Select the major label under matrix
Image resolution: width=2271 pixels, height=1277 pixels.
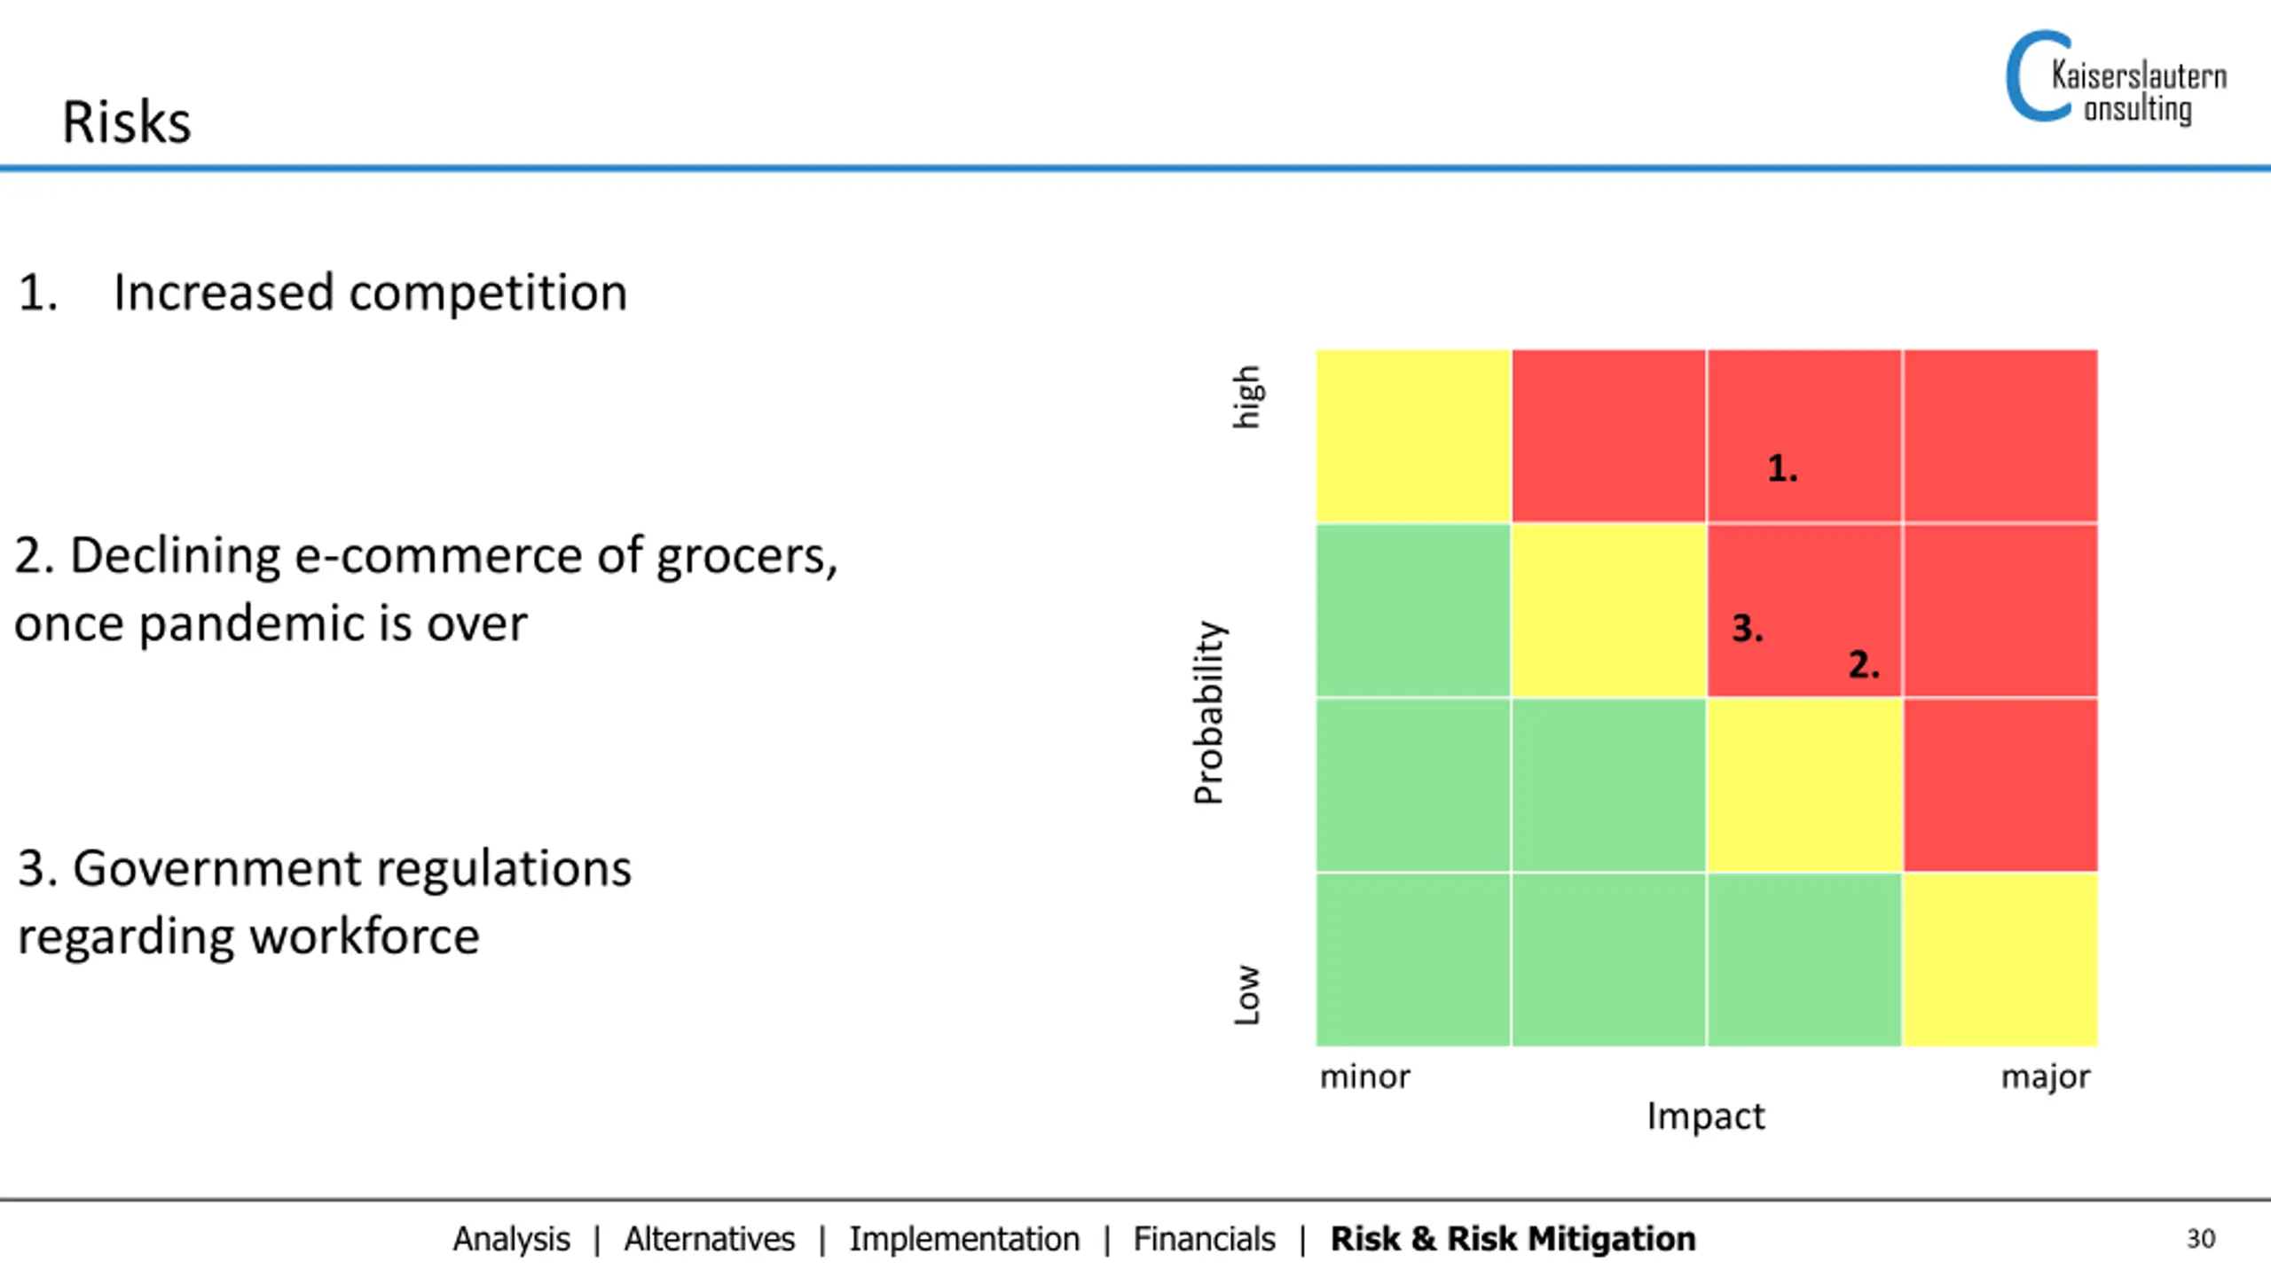[2046, 1078]
